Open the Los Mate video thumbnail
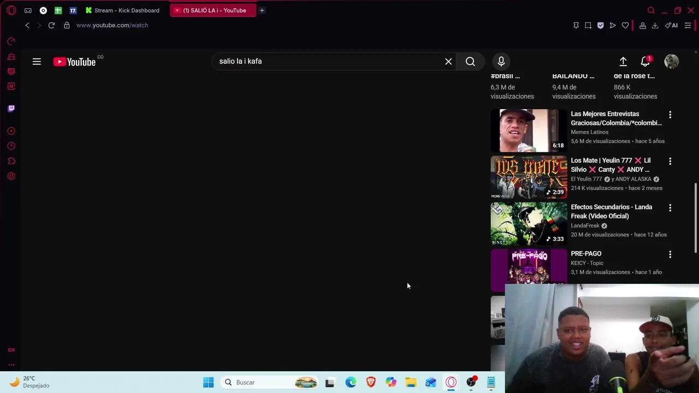The width and height of the screenshot is (699, 393). pos(529,177)
